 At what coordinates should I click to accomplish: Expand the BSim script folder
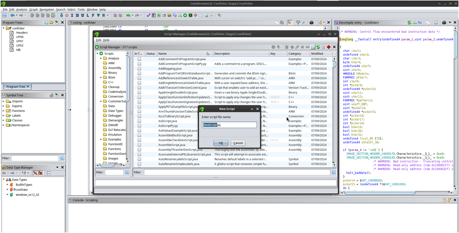tap(101, 77)
